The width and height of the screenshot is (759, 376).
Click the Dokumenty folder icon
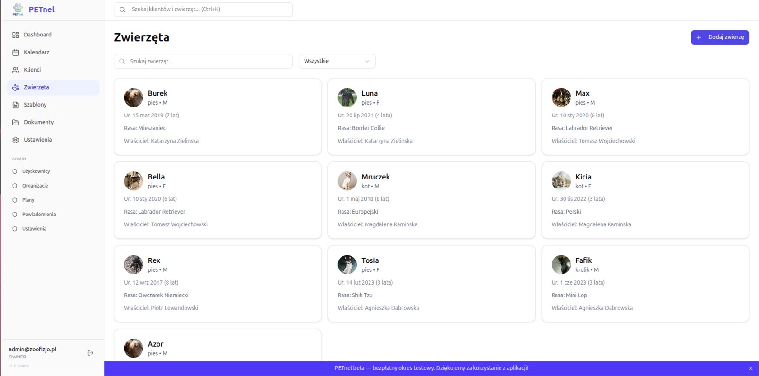[x=16, y=123]
